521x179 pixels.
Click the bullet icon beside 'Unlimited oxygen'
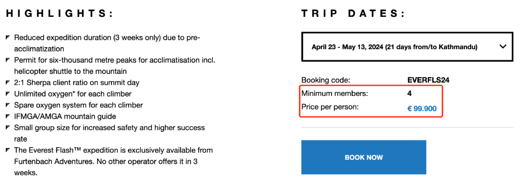click(8, 94)
